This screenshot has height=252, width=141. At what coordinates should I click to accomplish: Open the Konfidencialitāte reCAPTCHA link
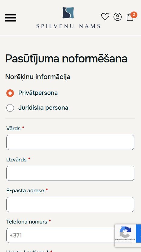(x=121, y=240)
